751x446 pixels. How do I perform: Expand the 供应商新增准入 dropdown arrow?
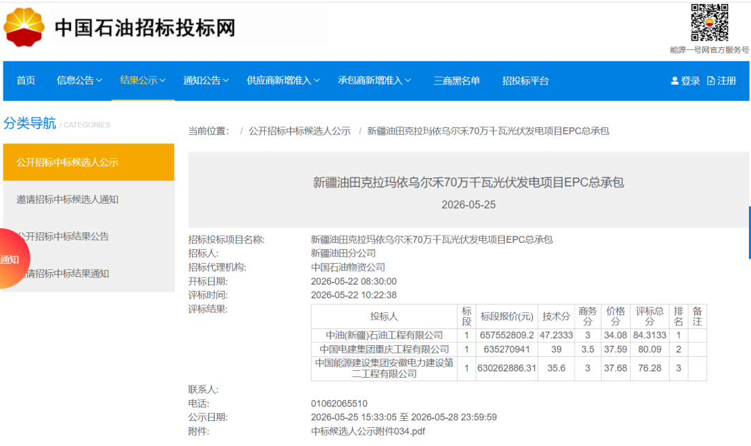click(316, 81)
